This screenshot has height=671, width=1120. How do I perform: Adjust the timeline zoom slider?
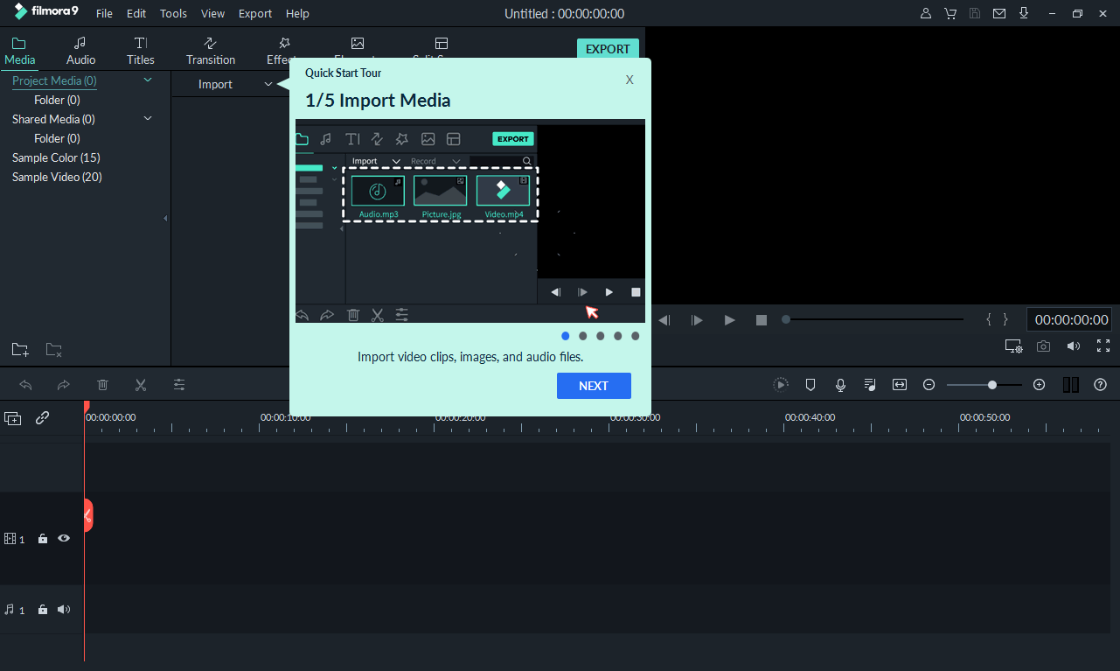993,384
